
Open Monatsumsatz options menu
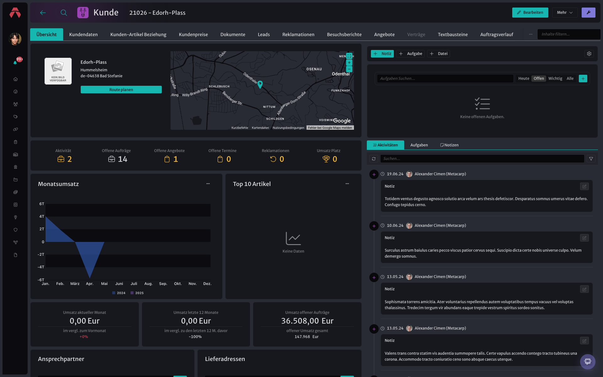pyautogui.click(x=208, y=184)
